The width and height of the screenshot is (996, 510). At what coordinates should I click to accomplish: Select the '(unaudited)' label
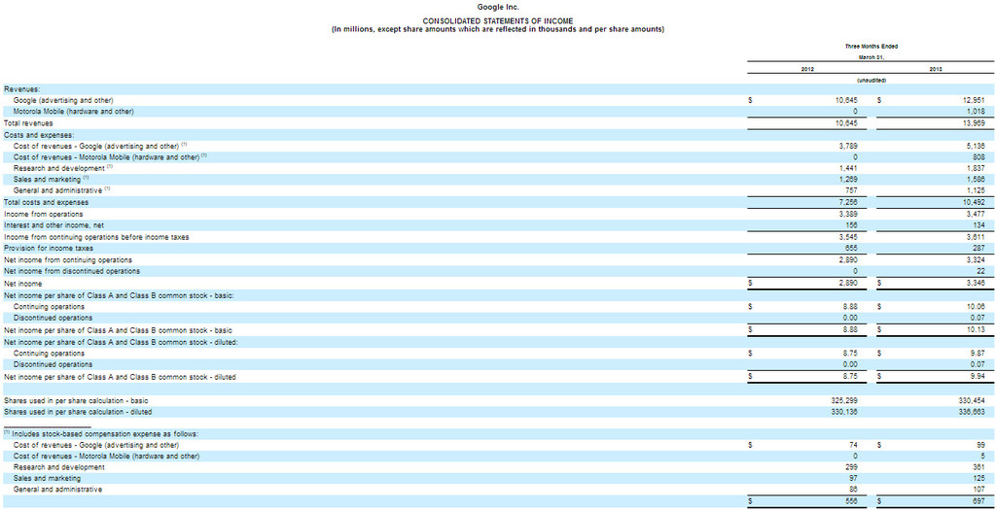pos(871,80)
